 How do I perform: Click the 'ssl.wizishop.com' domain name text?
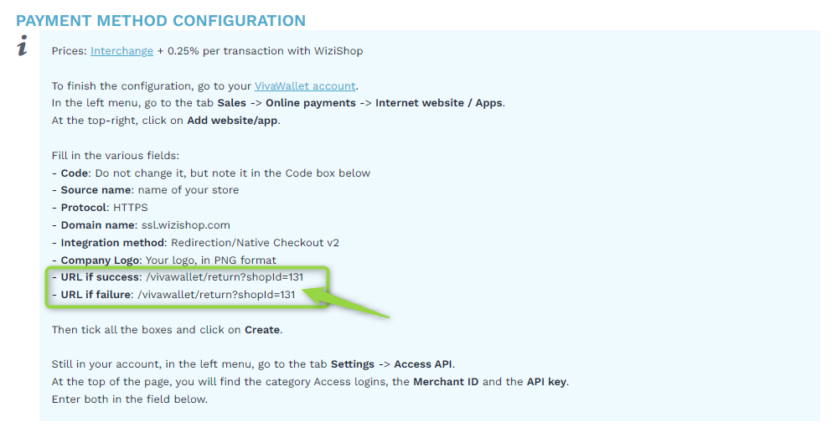point(186,225)
